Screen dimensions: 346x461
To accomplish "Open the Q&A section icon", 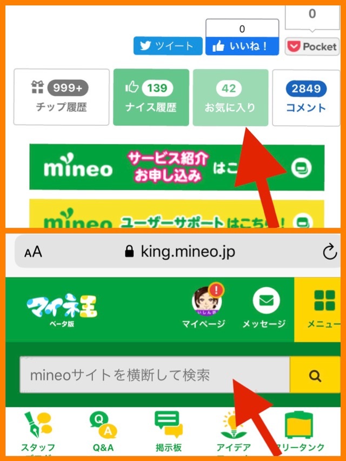I will pos(103,432).
